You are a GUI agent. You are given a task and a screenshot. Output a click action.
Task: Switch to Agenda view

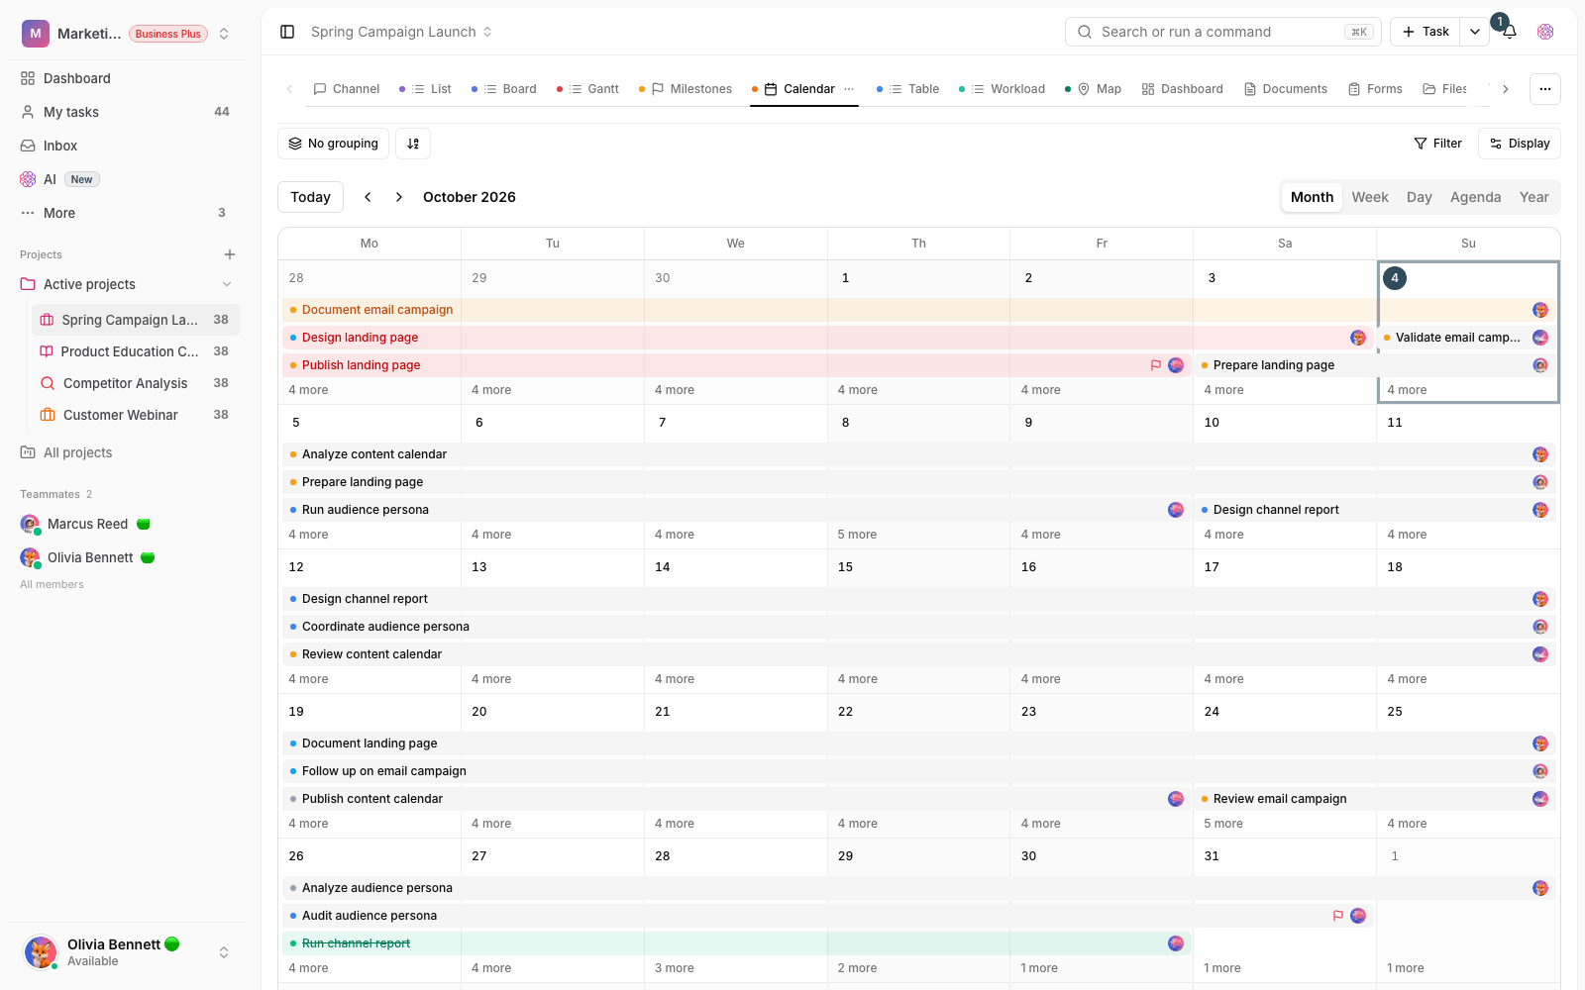tap(1476, 197)
